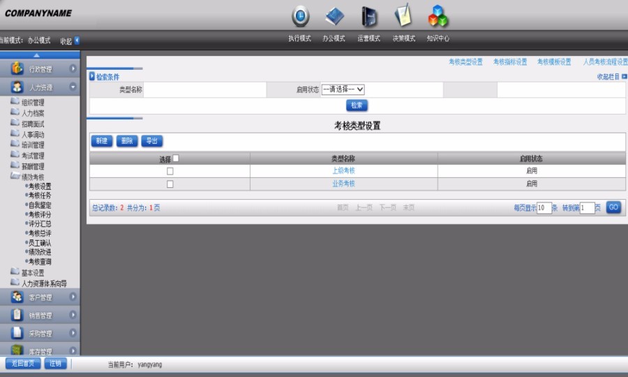Click the 收起栏目 collapse icon

[x=625, y=76]
